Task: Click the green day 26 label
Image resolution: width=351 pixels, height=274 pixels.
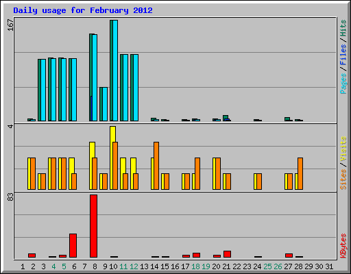Action: [x=278, y=266]
